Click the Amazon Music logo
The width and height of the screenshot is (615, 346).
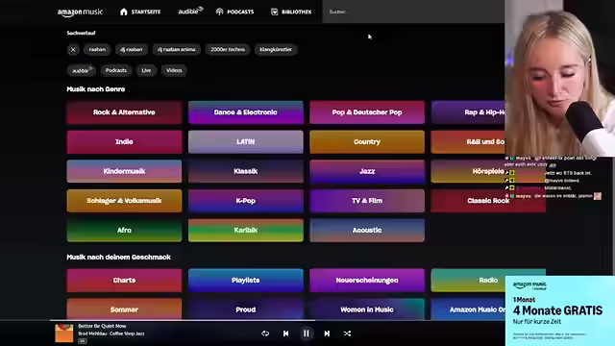point(80,12)
